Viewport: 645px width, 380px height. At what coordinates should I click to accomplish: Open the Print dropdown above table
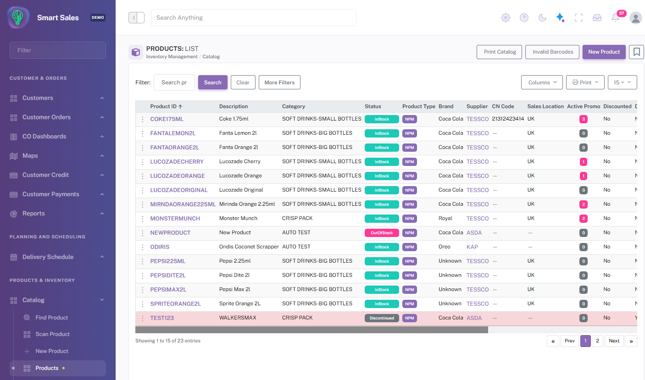click(x=585, y=83)
